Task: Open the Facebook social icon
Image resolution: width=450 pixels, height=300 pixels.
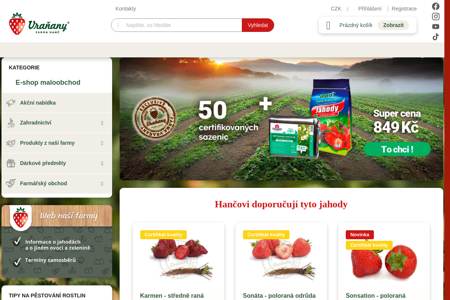Action: click(435, 6)
